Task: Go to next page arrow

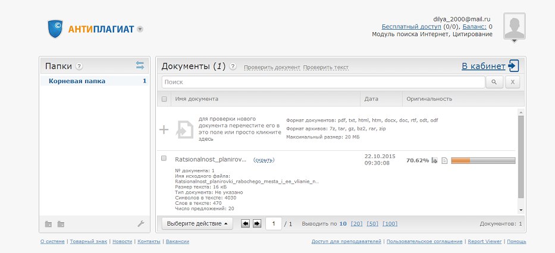Action: click(x=257, y=224)
